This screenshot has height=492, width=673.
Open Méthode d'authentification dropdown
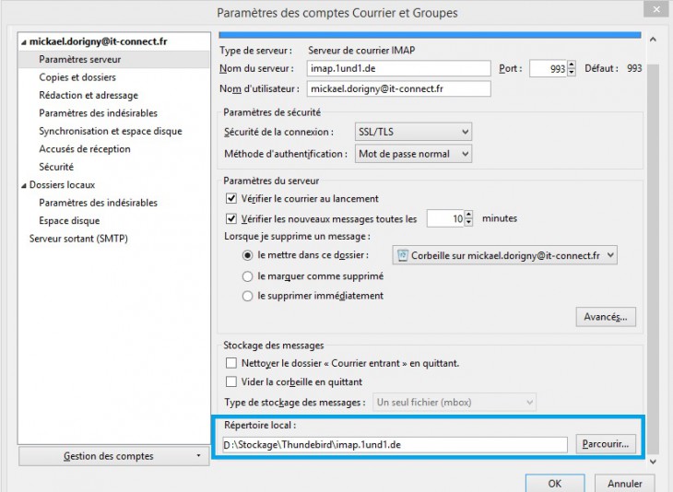click(x=413, y=154)
